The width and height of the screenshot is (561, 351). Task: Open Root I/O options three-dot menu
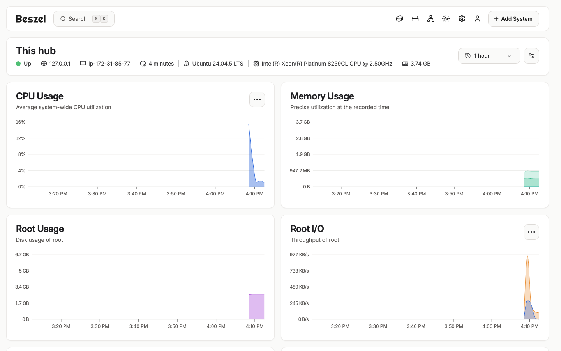tap(531, 232)
